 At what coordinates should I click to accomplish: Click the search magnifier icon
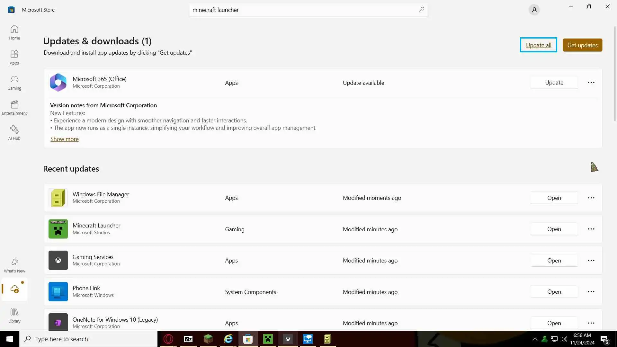(422, 10)
